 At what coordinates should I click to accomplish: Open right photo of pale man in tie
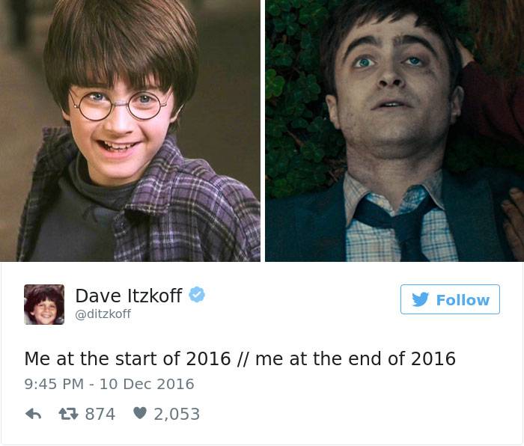pos(394,131)
